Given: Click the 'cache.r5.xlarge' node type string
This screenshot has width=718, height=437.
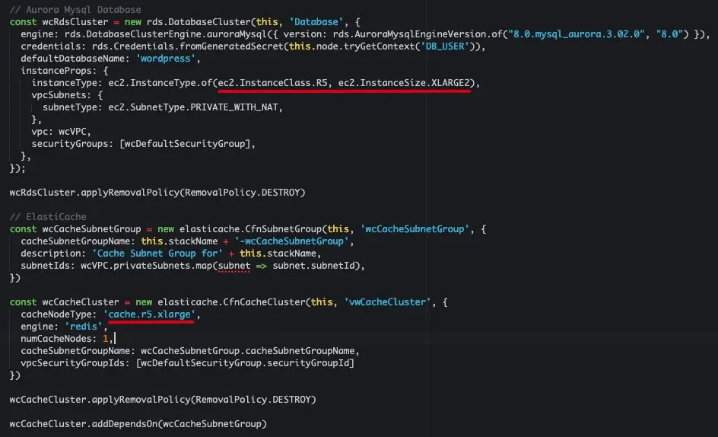Looking at the screenshot, I should (149, 314).
